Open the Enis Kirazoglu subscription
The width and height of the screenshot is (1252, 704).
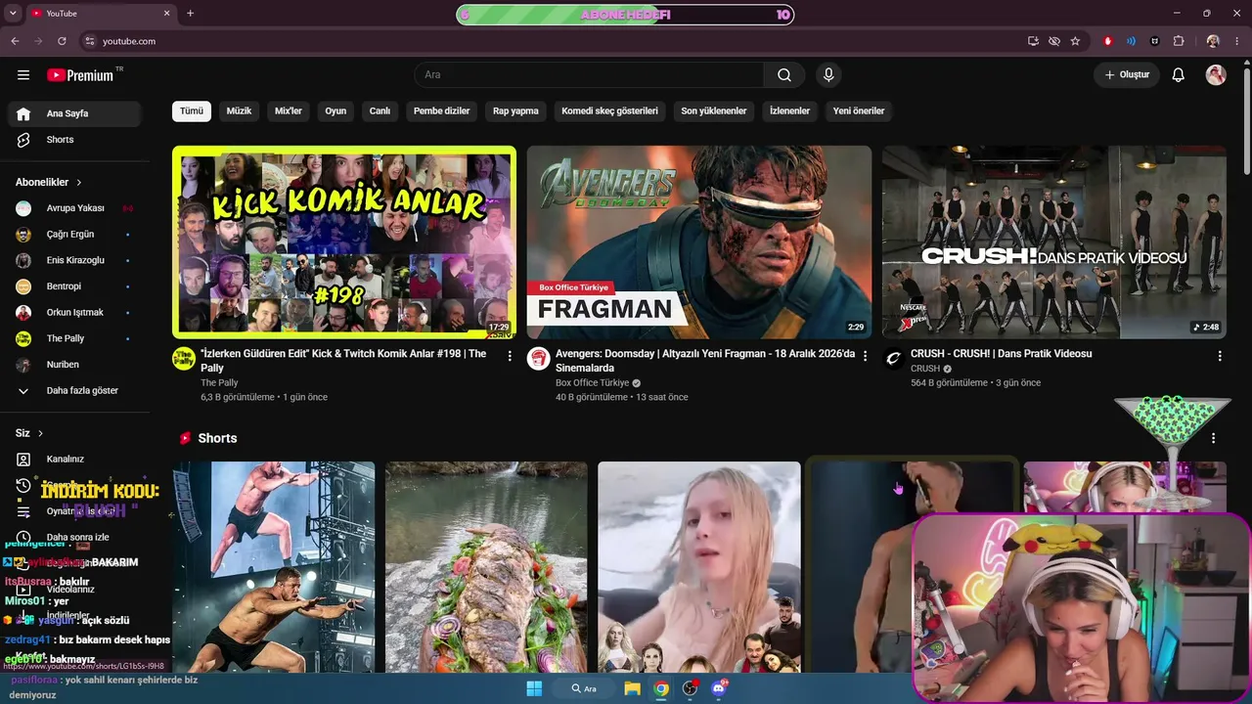[x=74, y=260]
